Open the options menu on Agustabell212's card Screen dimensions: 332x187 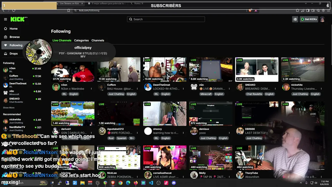point(137,133)
